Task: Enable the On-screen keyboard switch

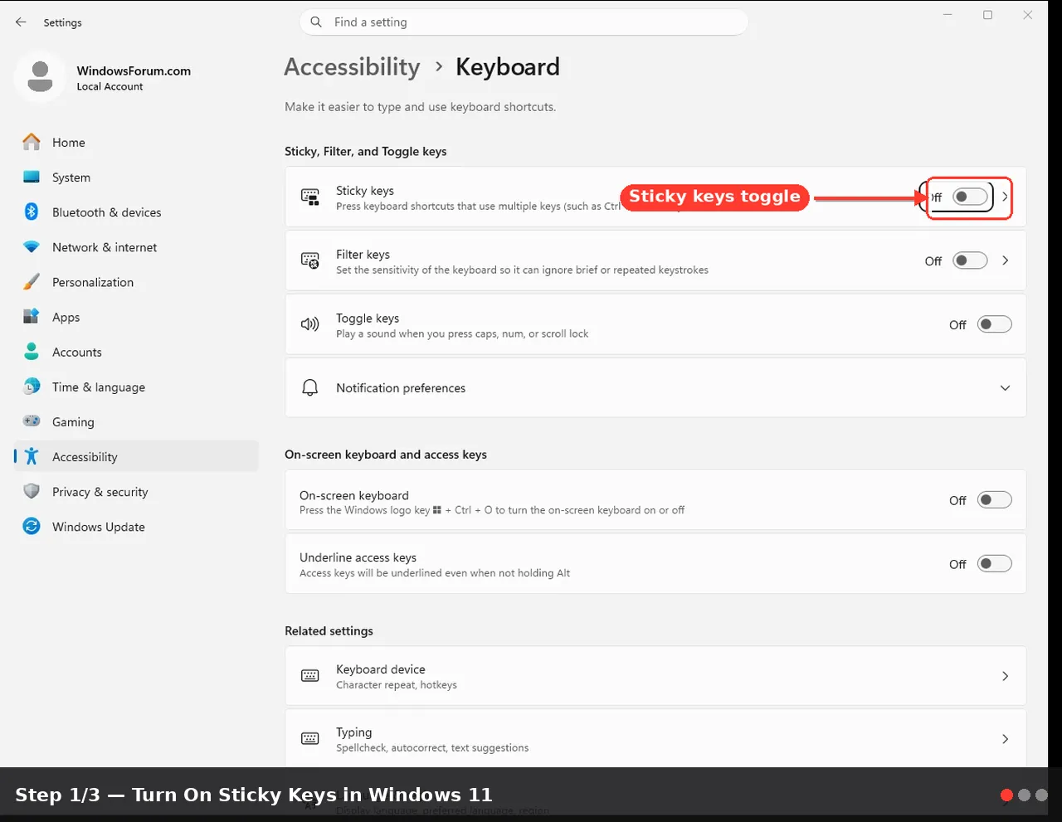Action: (x=994, y=499)
